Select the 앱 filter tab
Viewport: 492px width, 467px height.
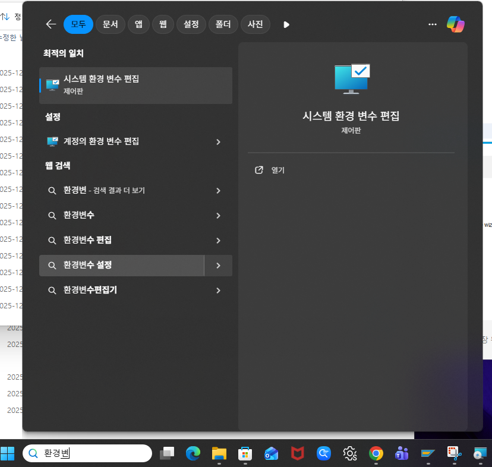138,24
